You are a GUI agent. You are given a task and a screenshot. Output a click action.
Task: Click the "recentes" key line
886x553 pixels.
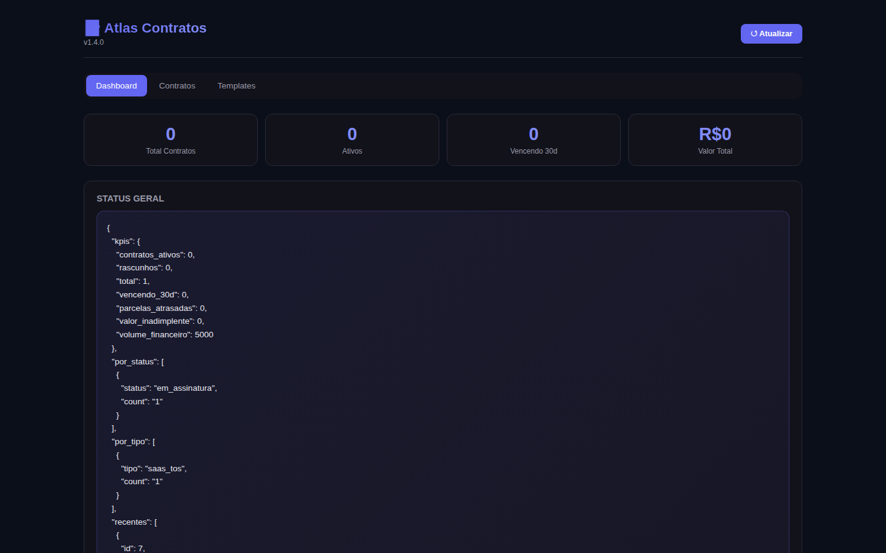point(134,522)
